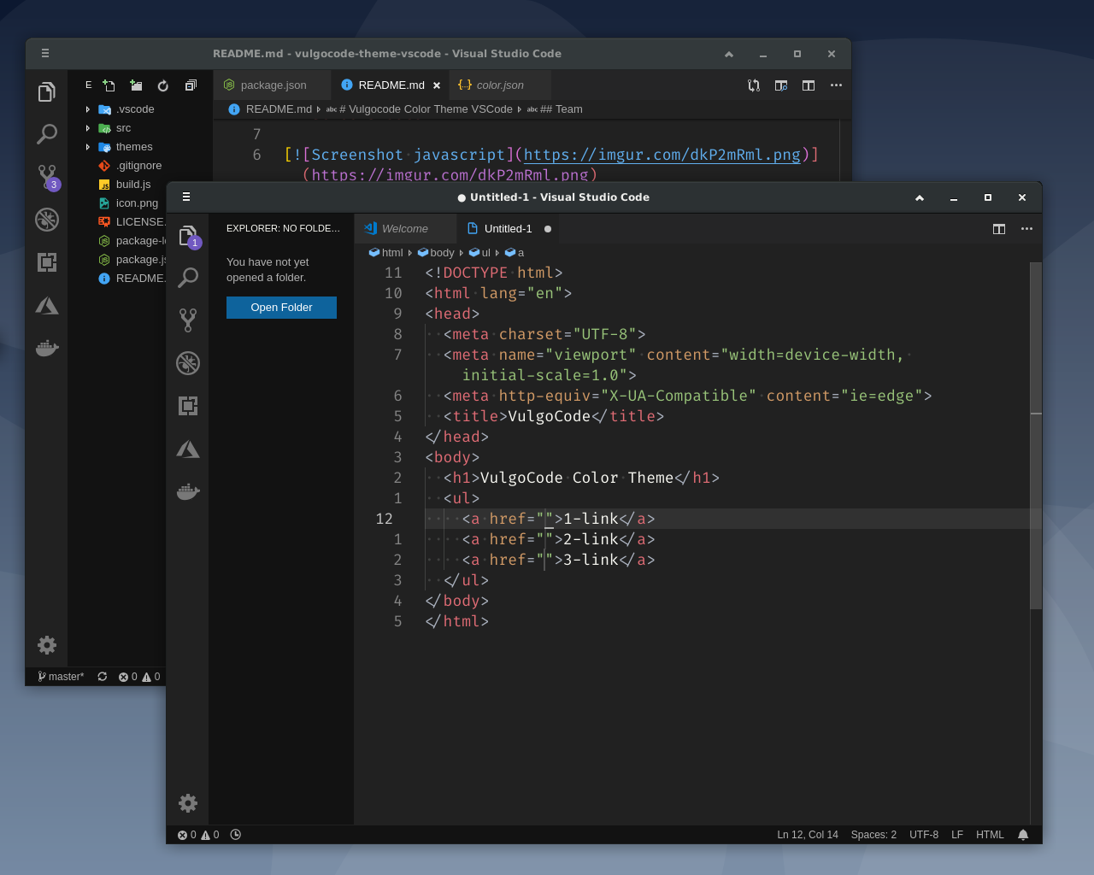
Task: Change language mode via HTML status item
Action: coord(990,835)
